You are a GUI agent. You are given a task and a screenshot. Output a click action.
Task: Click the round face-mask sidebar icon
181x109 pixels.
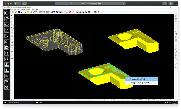7,47
